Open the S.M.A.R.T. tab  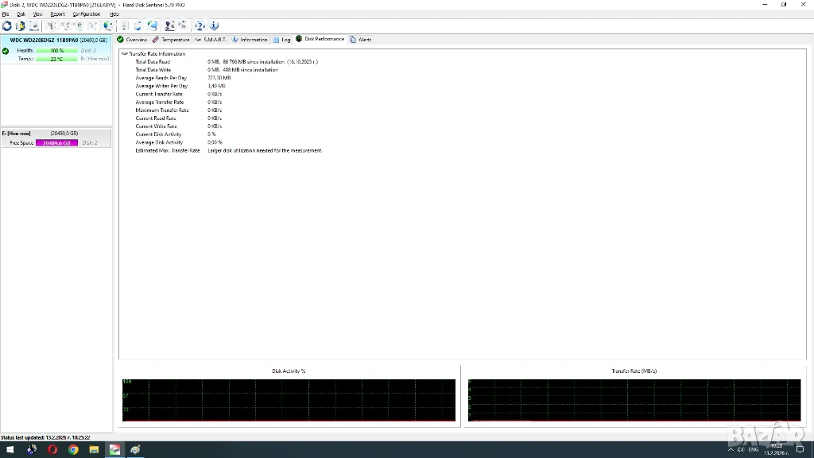[211, 39]
